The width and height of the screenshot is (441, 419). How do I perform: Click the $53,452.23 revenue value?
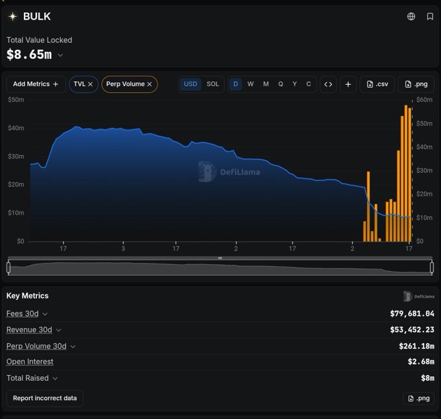412,329
